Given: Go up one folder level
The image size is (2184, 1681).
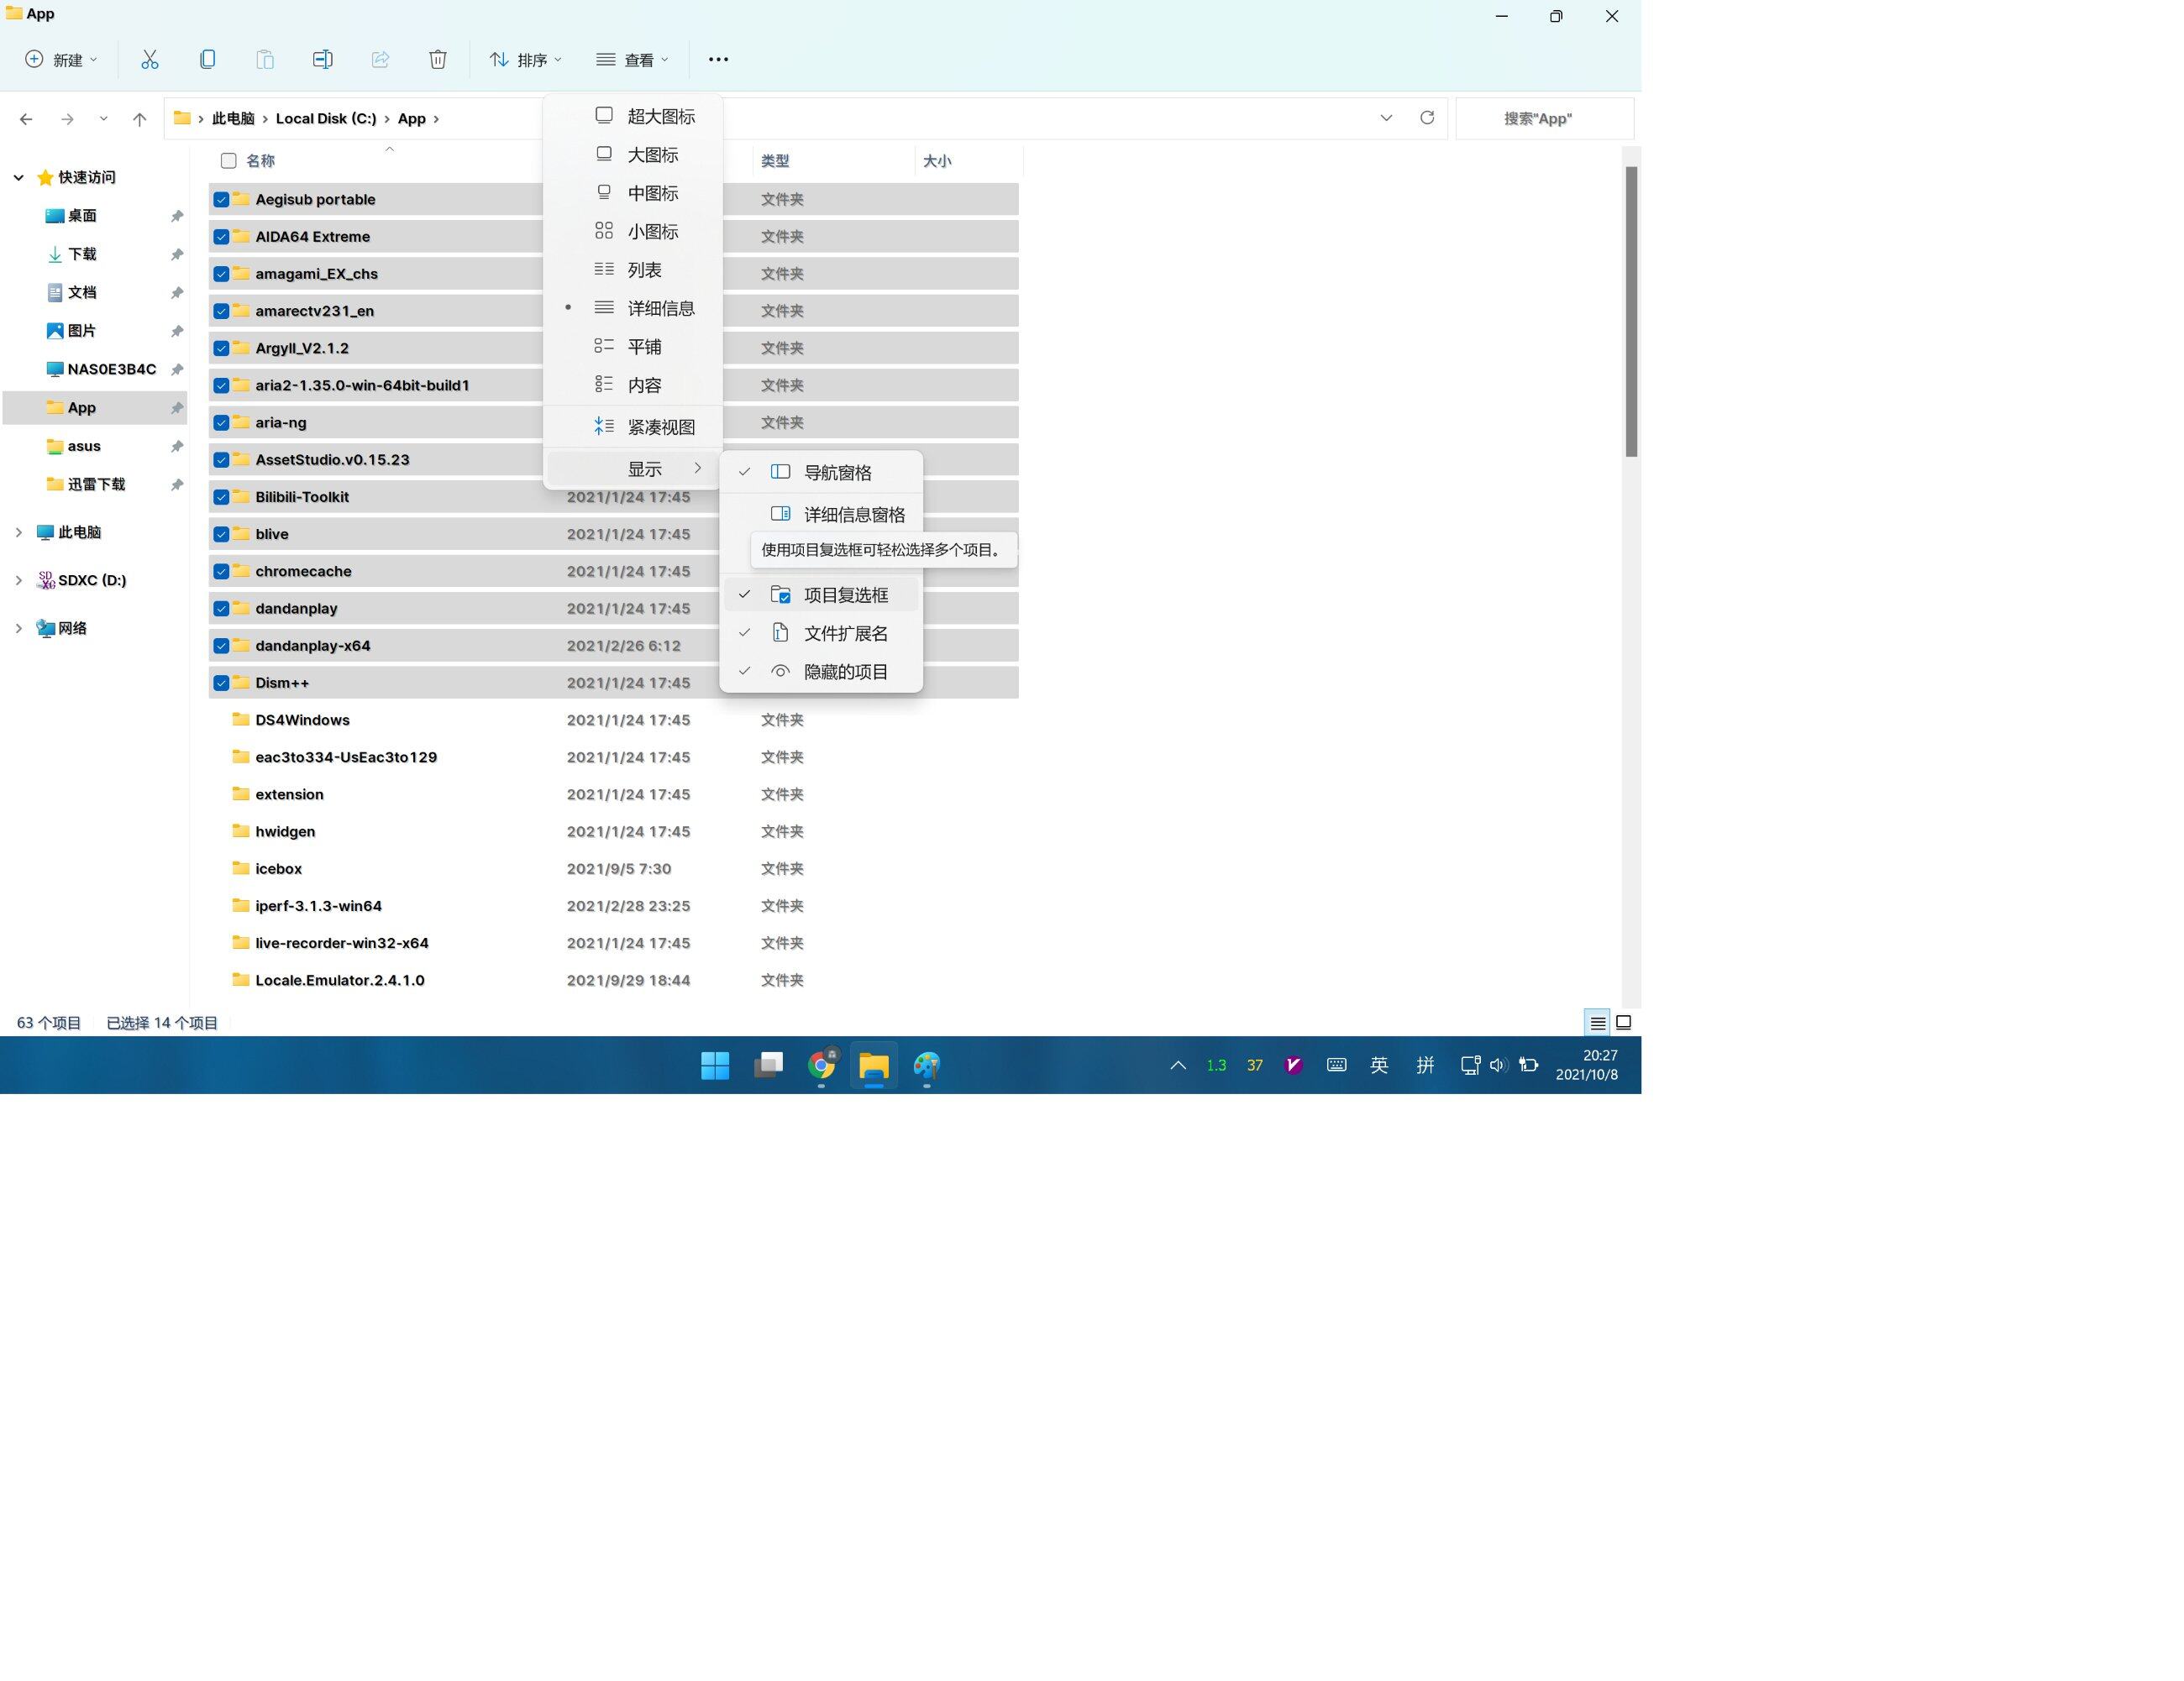Looking at the screenshot, I should 139,119.
